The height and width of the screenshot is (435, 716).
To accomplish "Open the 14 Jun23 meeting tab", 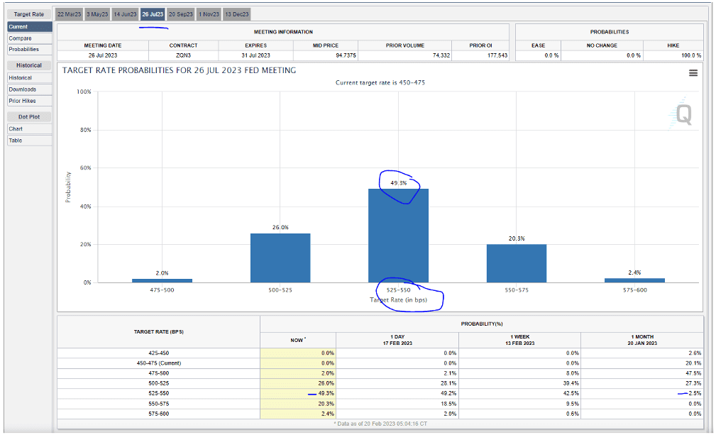I will [125, 14].
